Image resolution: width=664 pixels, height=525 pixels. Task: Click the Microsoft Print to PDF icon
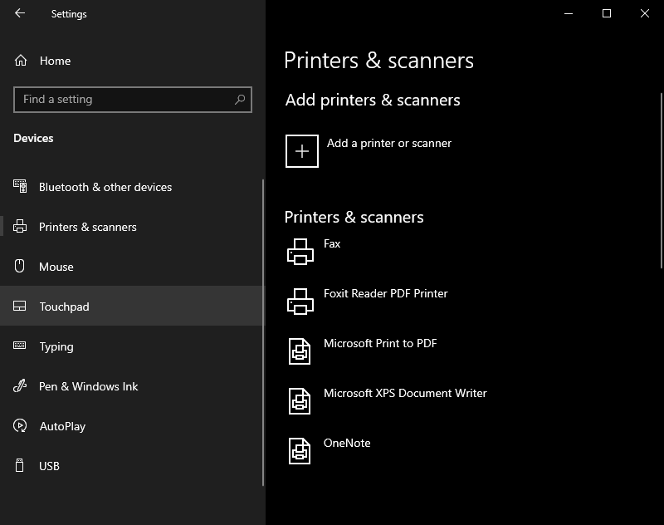(x=300, y=351)
